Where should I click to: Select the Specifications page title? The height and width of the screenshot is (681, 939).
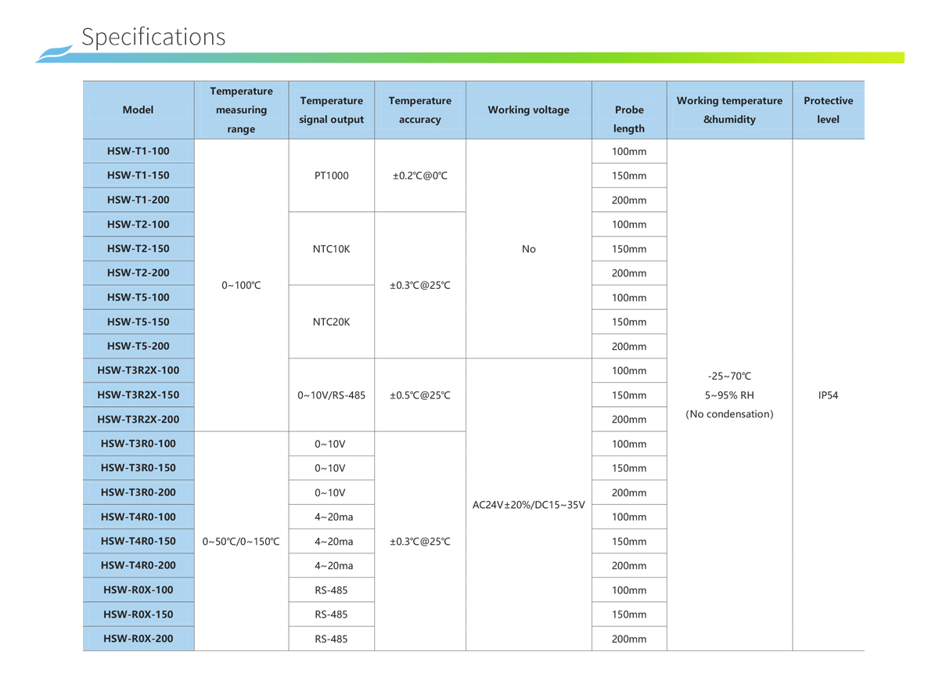pyautogui.click(x=153, y=37)
